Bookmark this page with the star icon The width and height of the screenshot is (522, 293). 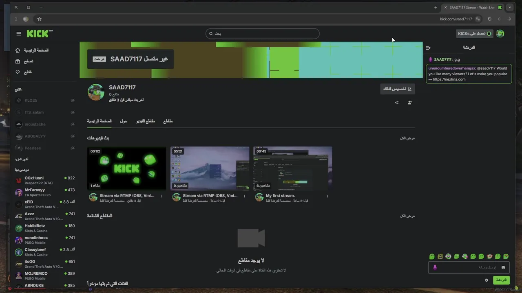click(x=39, y=19)
